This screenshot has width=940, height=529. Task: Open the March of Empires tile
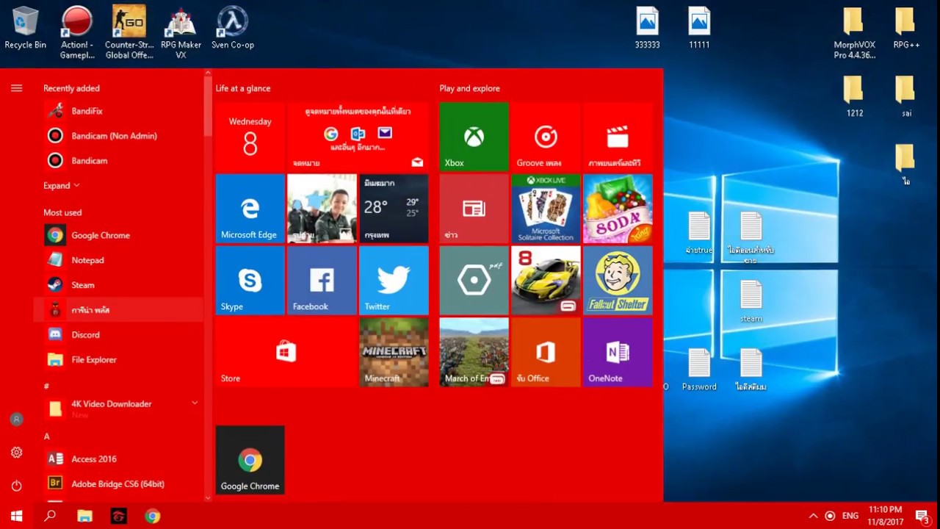(474, 353)
